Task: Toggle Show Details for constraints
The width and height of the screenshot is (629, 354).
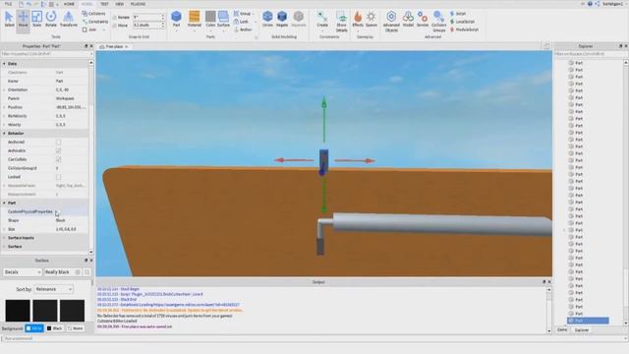Action: coord(341,22)
